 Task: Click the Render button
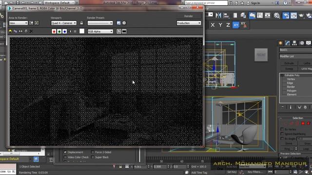coord(189,16)
